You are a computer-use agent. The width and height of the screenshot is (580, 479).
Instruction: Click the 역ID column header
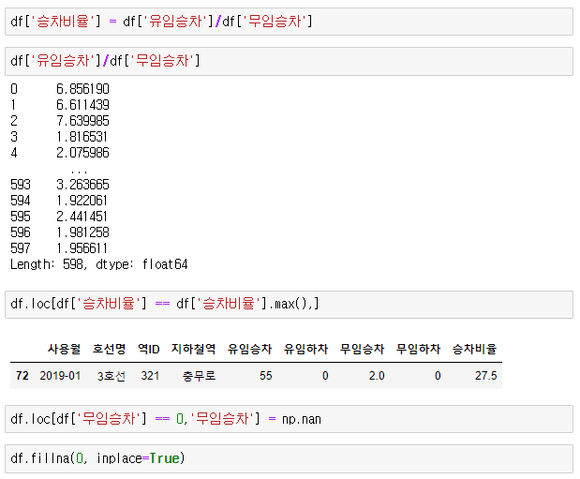point(149,349)
